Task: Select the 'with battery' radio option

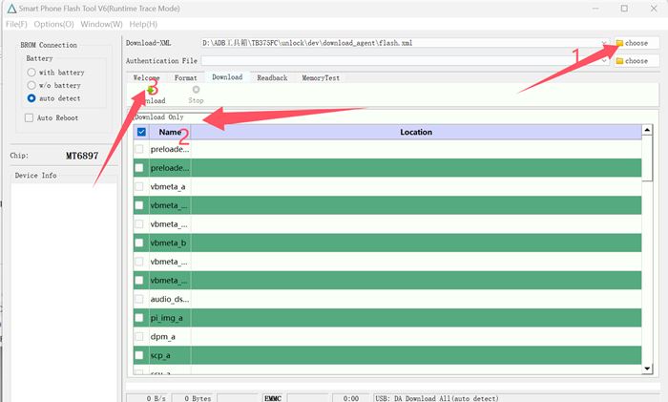Action: [31, 72]
